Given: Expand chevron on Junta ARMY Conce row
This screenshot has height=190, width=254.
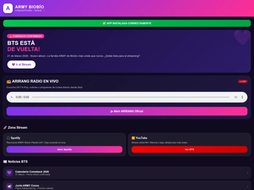Looking at the screenshot, I should [247, 187].
